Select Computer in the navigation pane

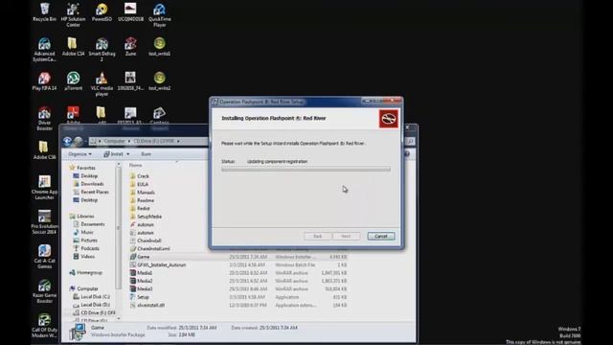[83, 288]
